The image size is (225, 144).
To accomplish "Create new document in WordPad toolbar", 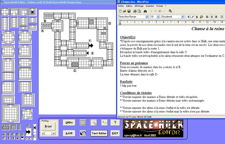I will click(x=120, y=11).
